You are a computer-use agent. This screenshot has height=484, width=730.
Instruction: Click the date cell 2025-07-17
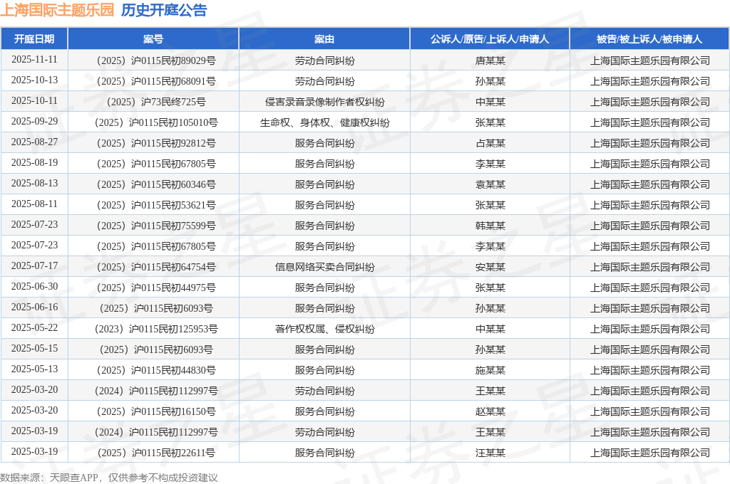click(34, 266)
